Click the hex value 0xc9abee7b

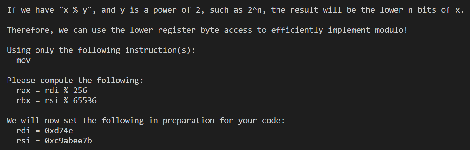coord(68,141)
